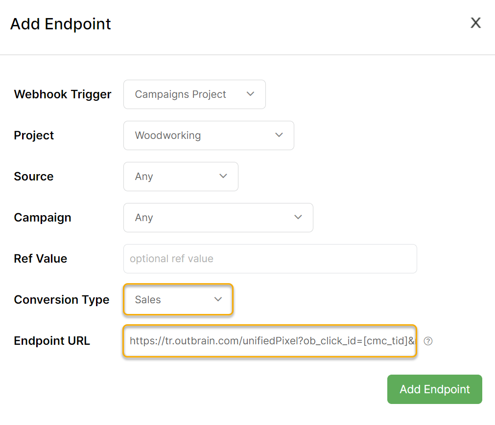The width and height of the screenshot is (495, 425).
Task: Click the Webhook Trigger label
Action: pos(63,94)
